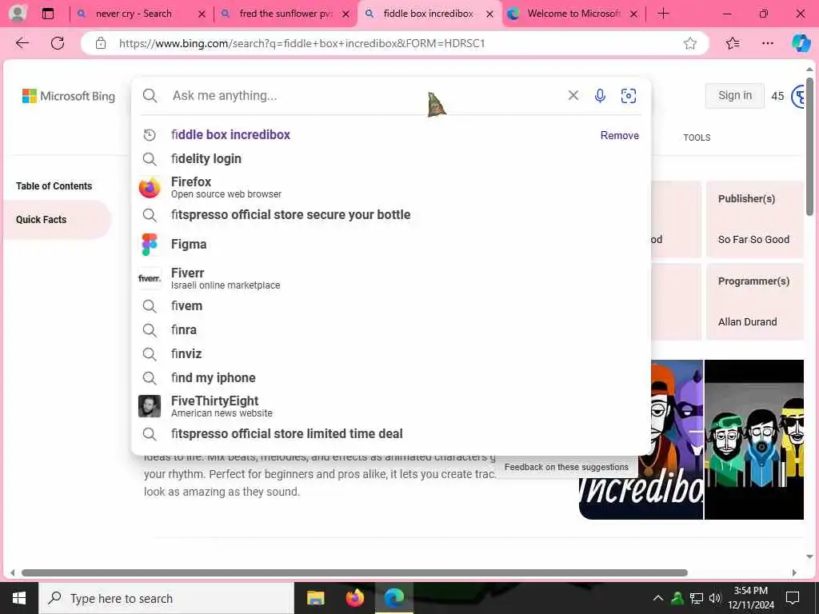
Task: Open the bearded characters image thumbnail
Action: pos(753,440)
